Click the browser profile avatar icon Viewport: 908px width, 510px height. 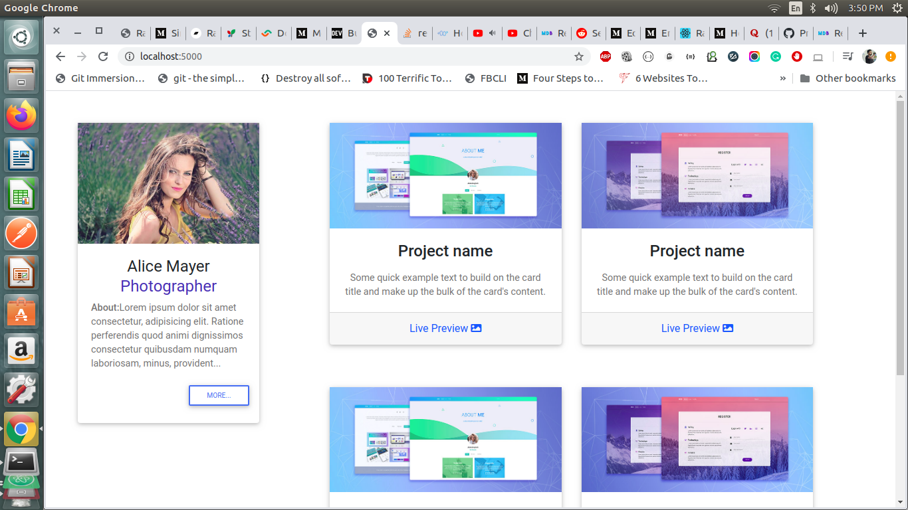coord(870,56)
